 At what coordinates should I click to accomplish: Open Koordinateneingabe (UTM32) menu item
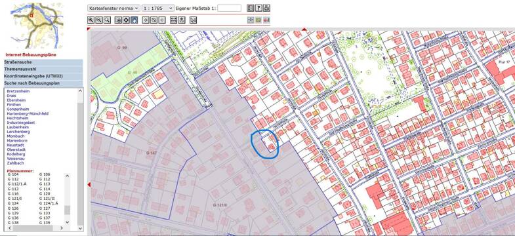coord(43,76)
